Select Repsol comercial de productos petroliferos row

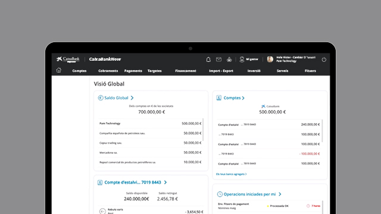(x=150, y=162)
